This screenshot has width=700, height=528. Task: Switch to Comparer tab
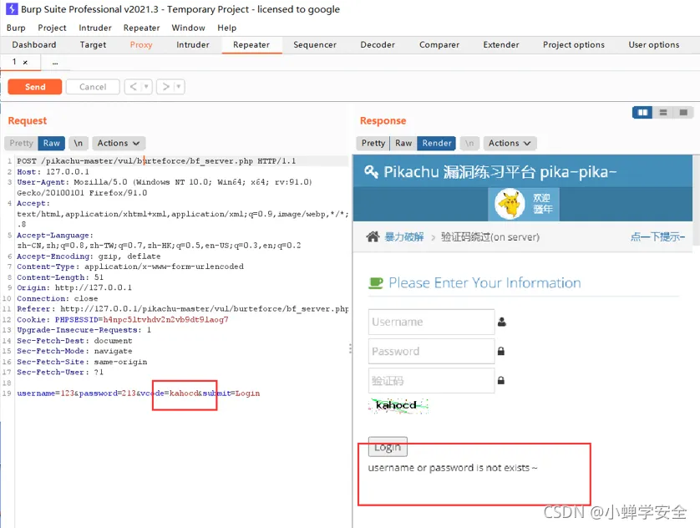click(439, 44)
